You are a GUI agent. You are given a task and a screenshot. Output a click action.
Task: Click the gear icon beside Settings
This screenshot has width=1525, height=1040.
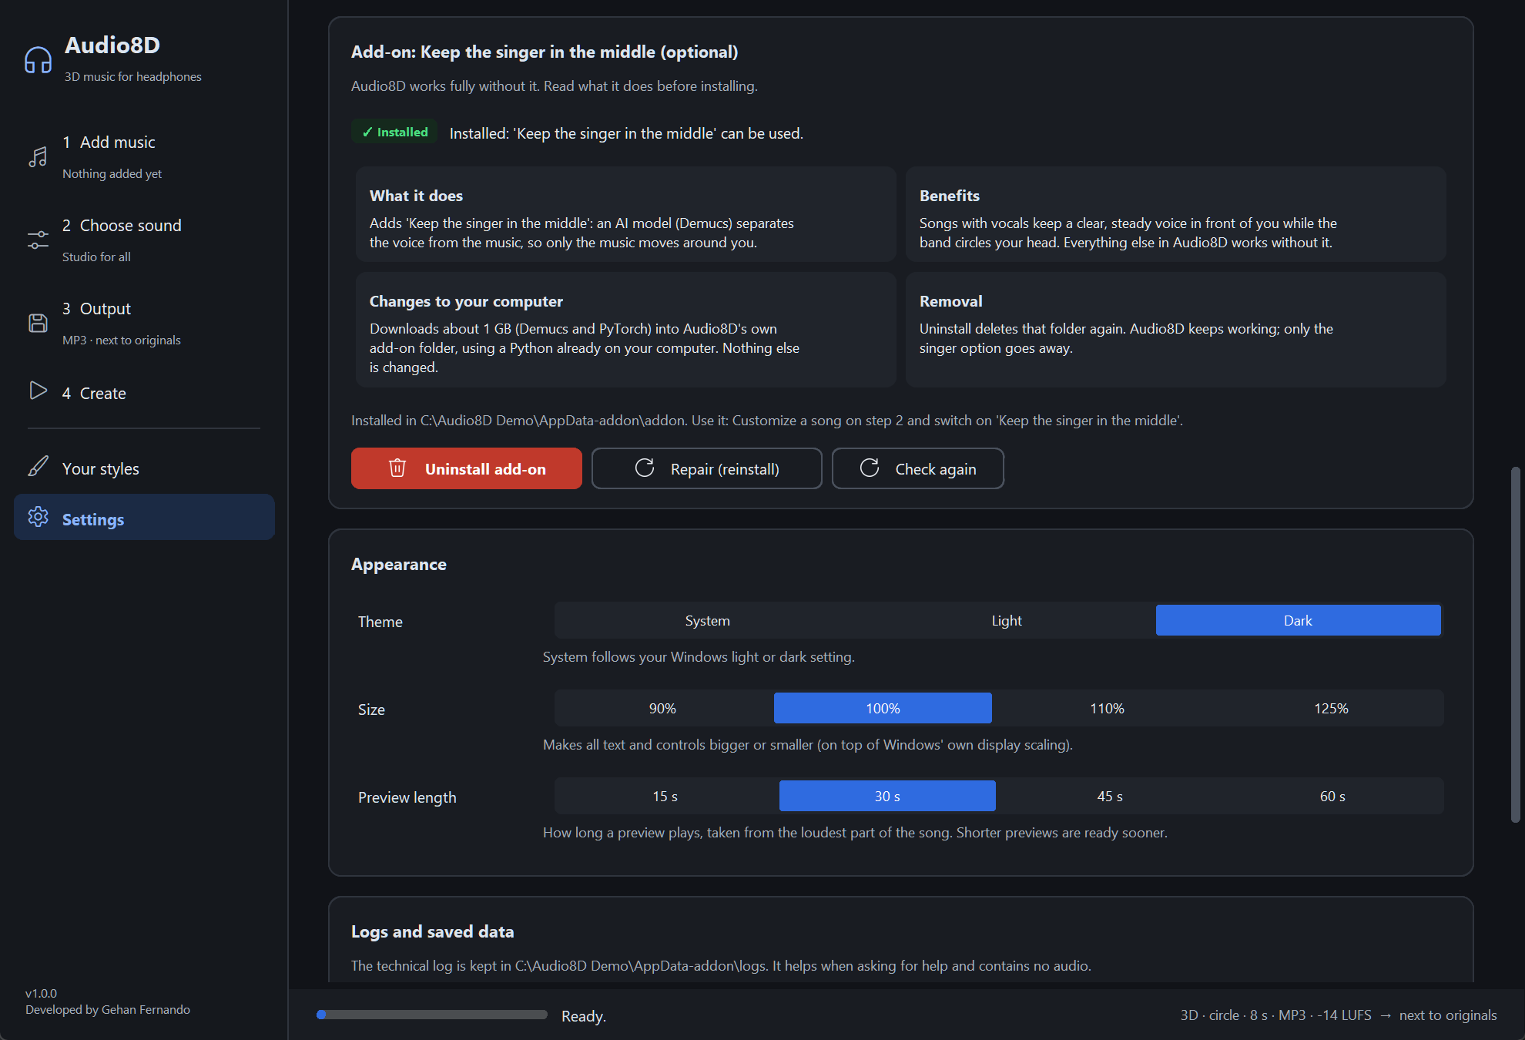pos(38,517)
